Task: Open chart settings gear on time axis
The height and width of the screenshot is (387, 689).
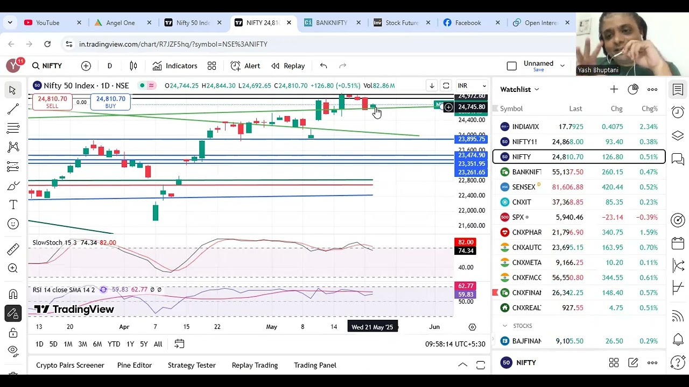Action: (x=472, y=327)
